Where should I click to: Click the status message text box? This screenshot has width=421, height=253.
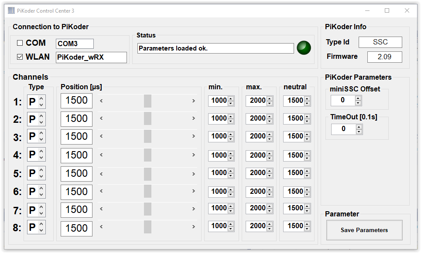point(216,48)
